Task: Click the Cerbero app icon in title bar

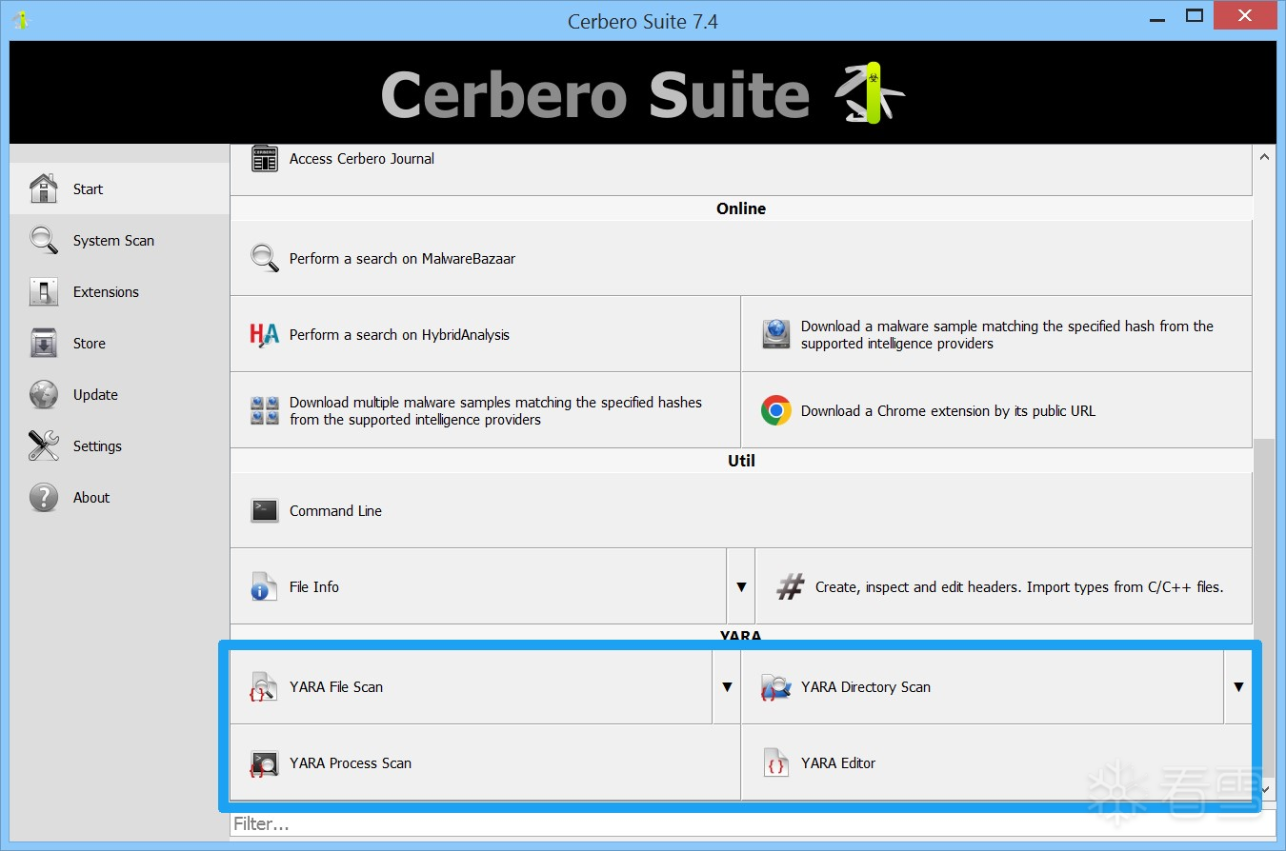Action: click(x=20, y=20)
